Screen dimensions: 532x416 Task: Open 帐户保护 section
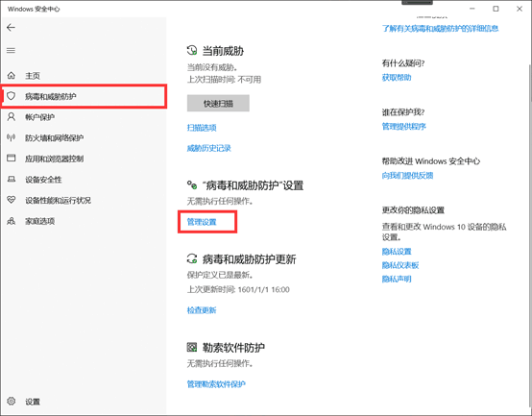[39, 117]
